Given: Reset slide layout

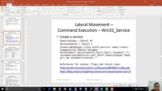Looking at the screenshot, I should 23,10.
